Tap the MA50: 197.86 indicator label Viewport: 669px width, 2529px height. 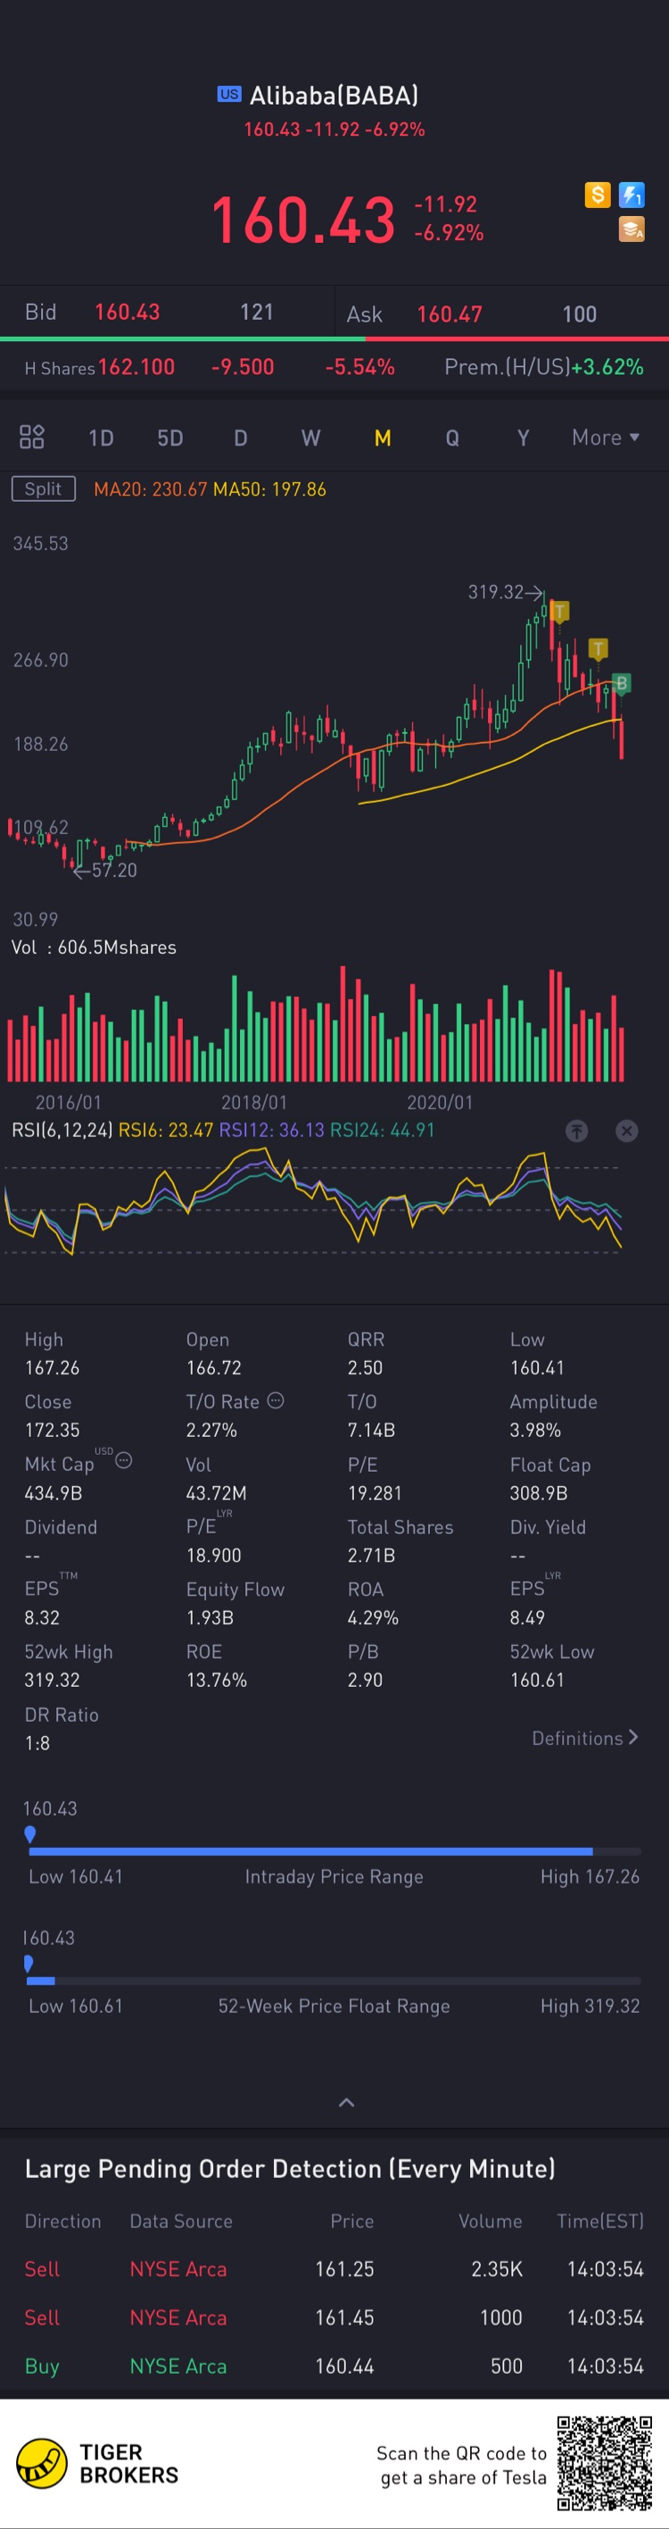click(269, 488)
